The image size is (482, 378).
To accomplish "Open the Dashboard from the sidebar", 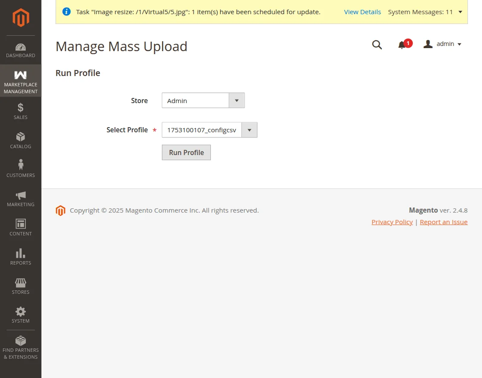I will coord(20,49).
